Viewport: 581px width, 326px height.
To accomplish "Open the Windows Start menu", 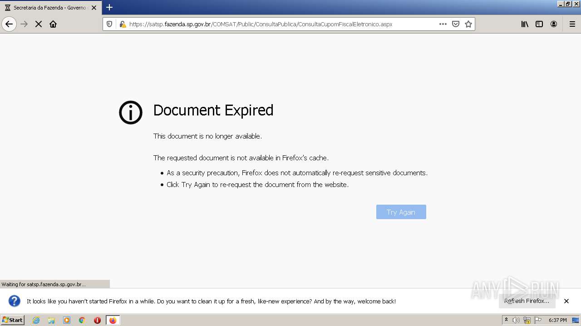I will coord(12,320).
